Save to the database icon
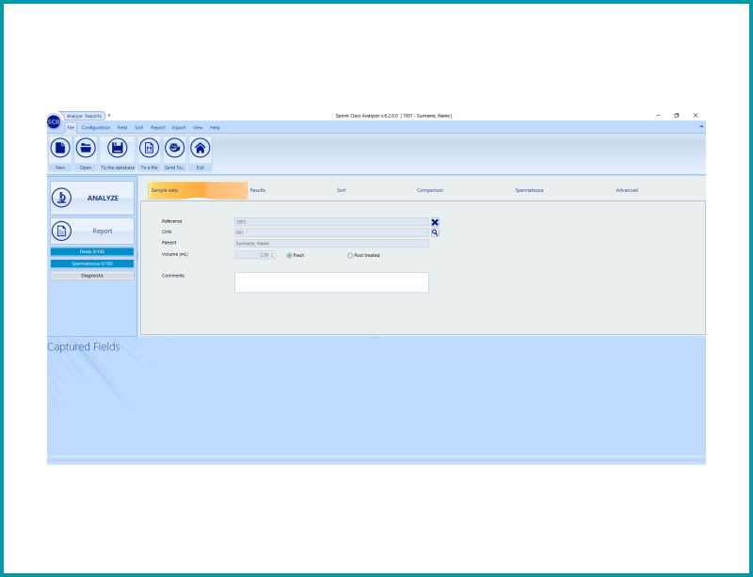The height and width of the screenshot is (577, 753). 117,148
